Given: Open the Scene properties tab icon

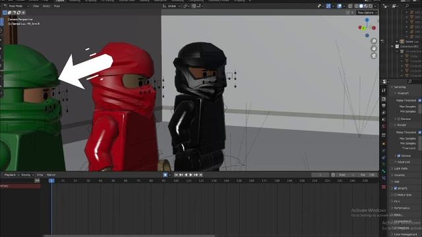Looking at the screenshot, I should pos(384,119).
